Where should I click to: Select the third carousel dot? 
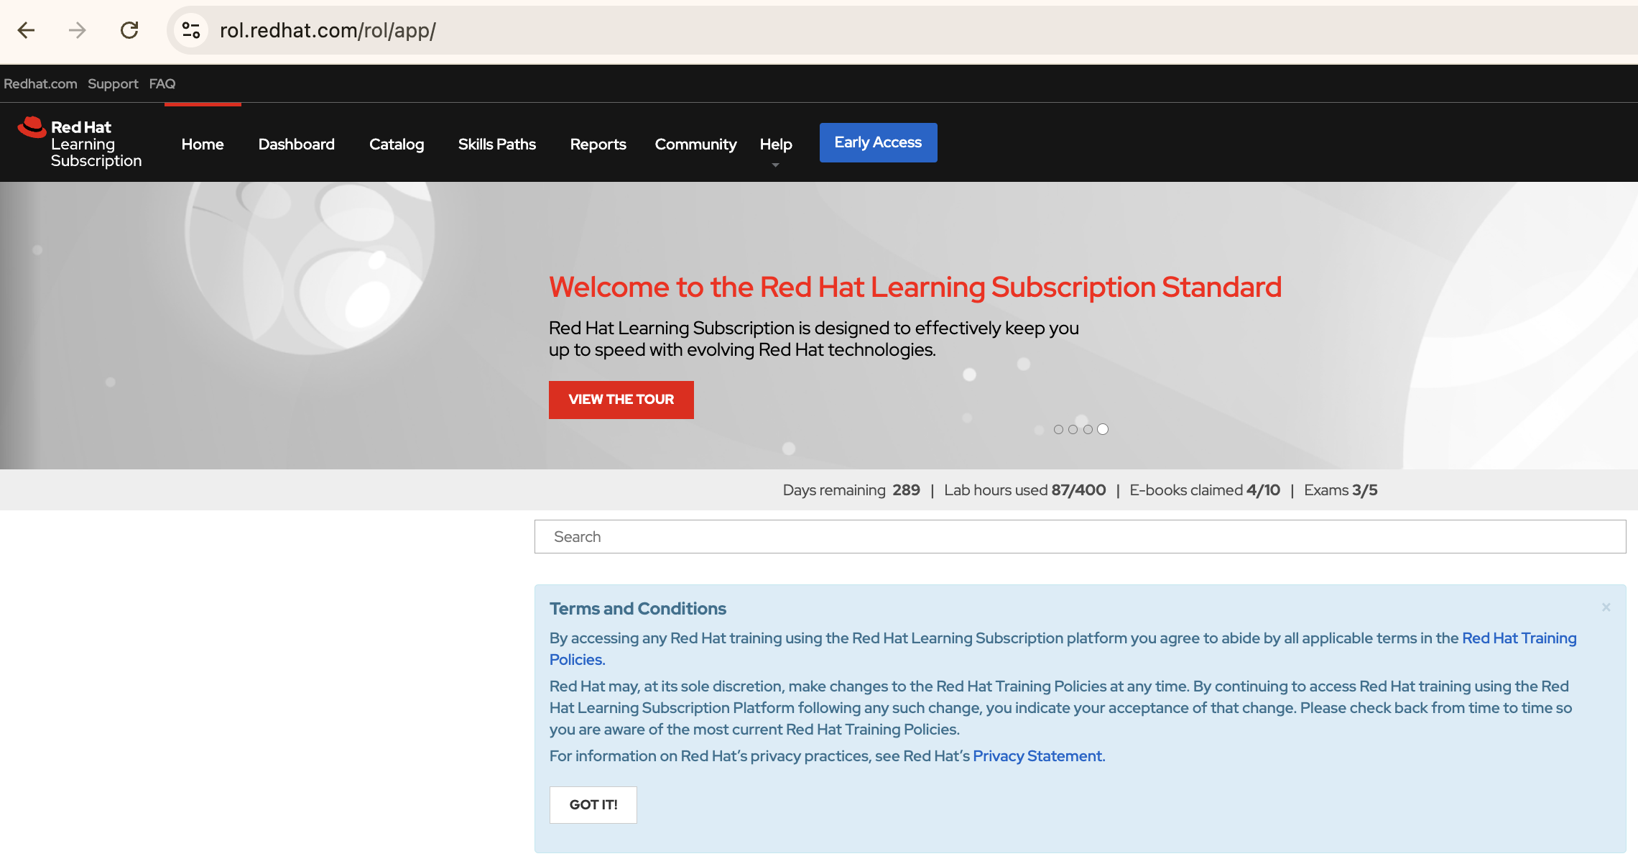1088,429
